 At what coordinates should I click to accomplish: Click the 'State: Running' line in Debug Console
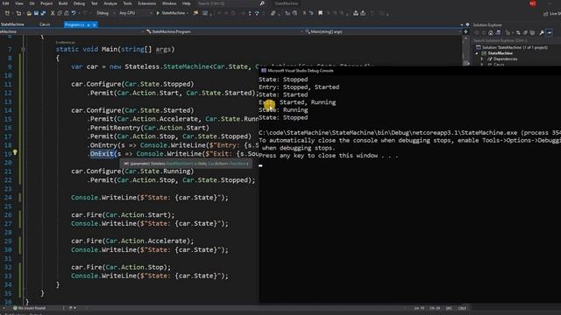click(283, 110)
